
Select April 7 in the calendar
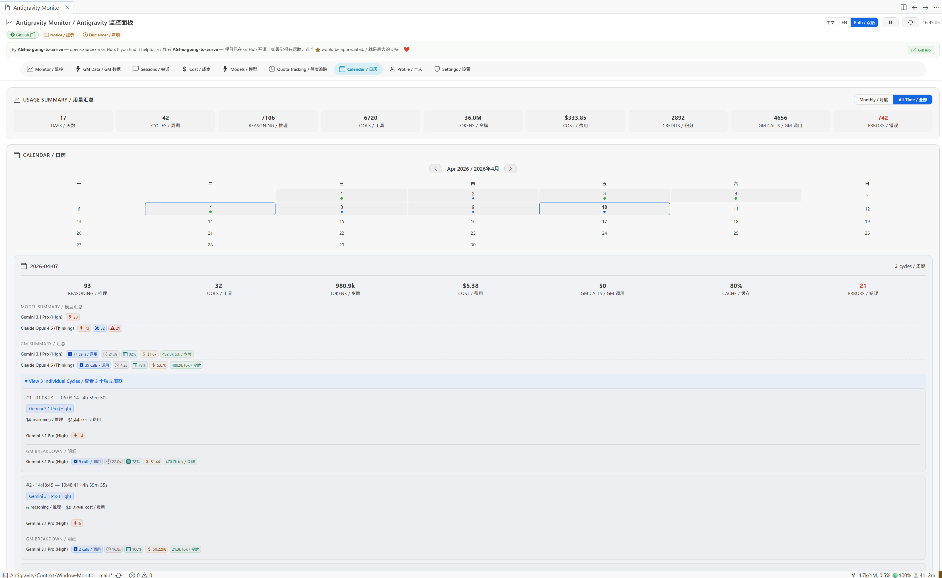(210, 209)
